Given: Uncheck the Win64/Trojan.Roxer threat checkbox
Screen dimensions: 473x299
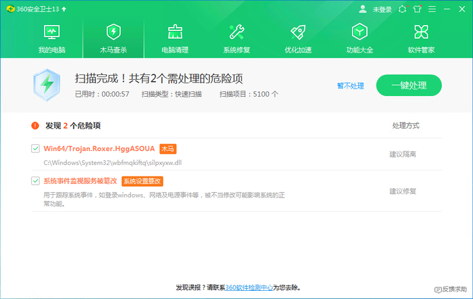Looking at the screenshot, I should [35, 148].
